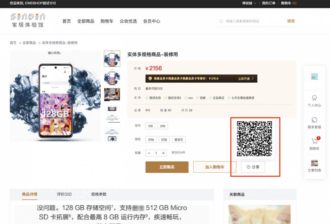Select the fourth product thumbnail
The width and height of the screenshot is (330, 224).
[x=112, y=115]
